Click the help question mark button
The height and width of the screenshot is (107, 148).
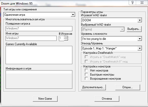(x=133, y=3)
